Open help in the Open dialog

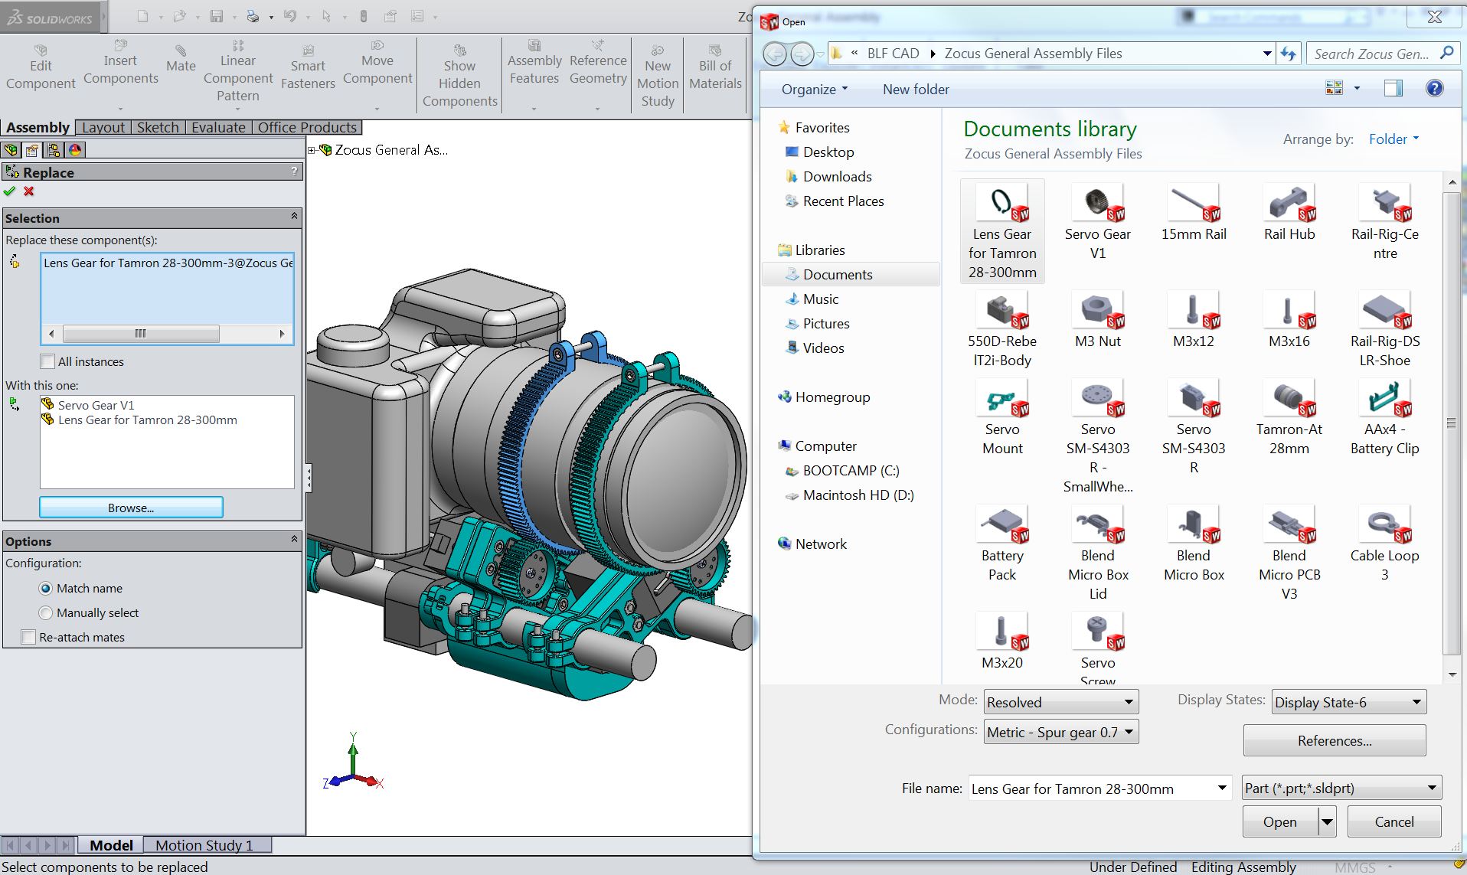pos(1434,89)
